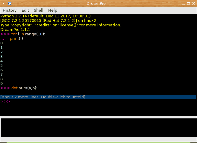Click the status bar at window bottom
This screenshot has height=143, width=197.
[x=99, y=139]
